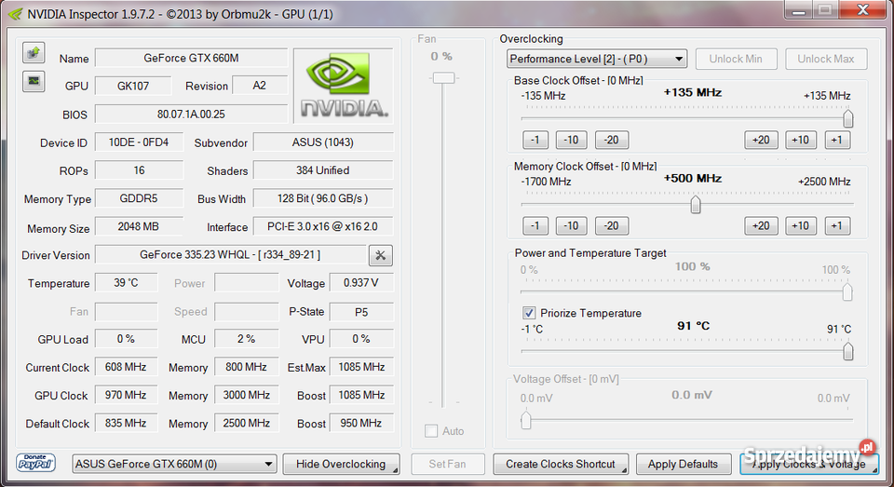The height and width of the screenshot is (487, 894).
Task: Click the temperature target slider handle
Action: pyautogui.click(x=847, y=351)
